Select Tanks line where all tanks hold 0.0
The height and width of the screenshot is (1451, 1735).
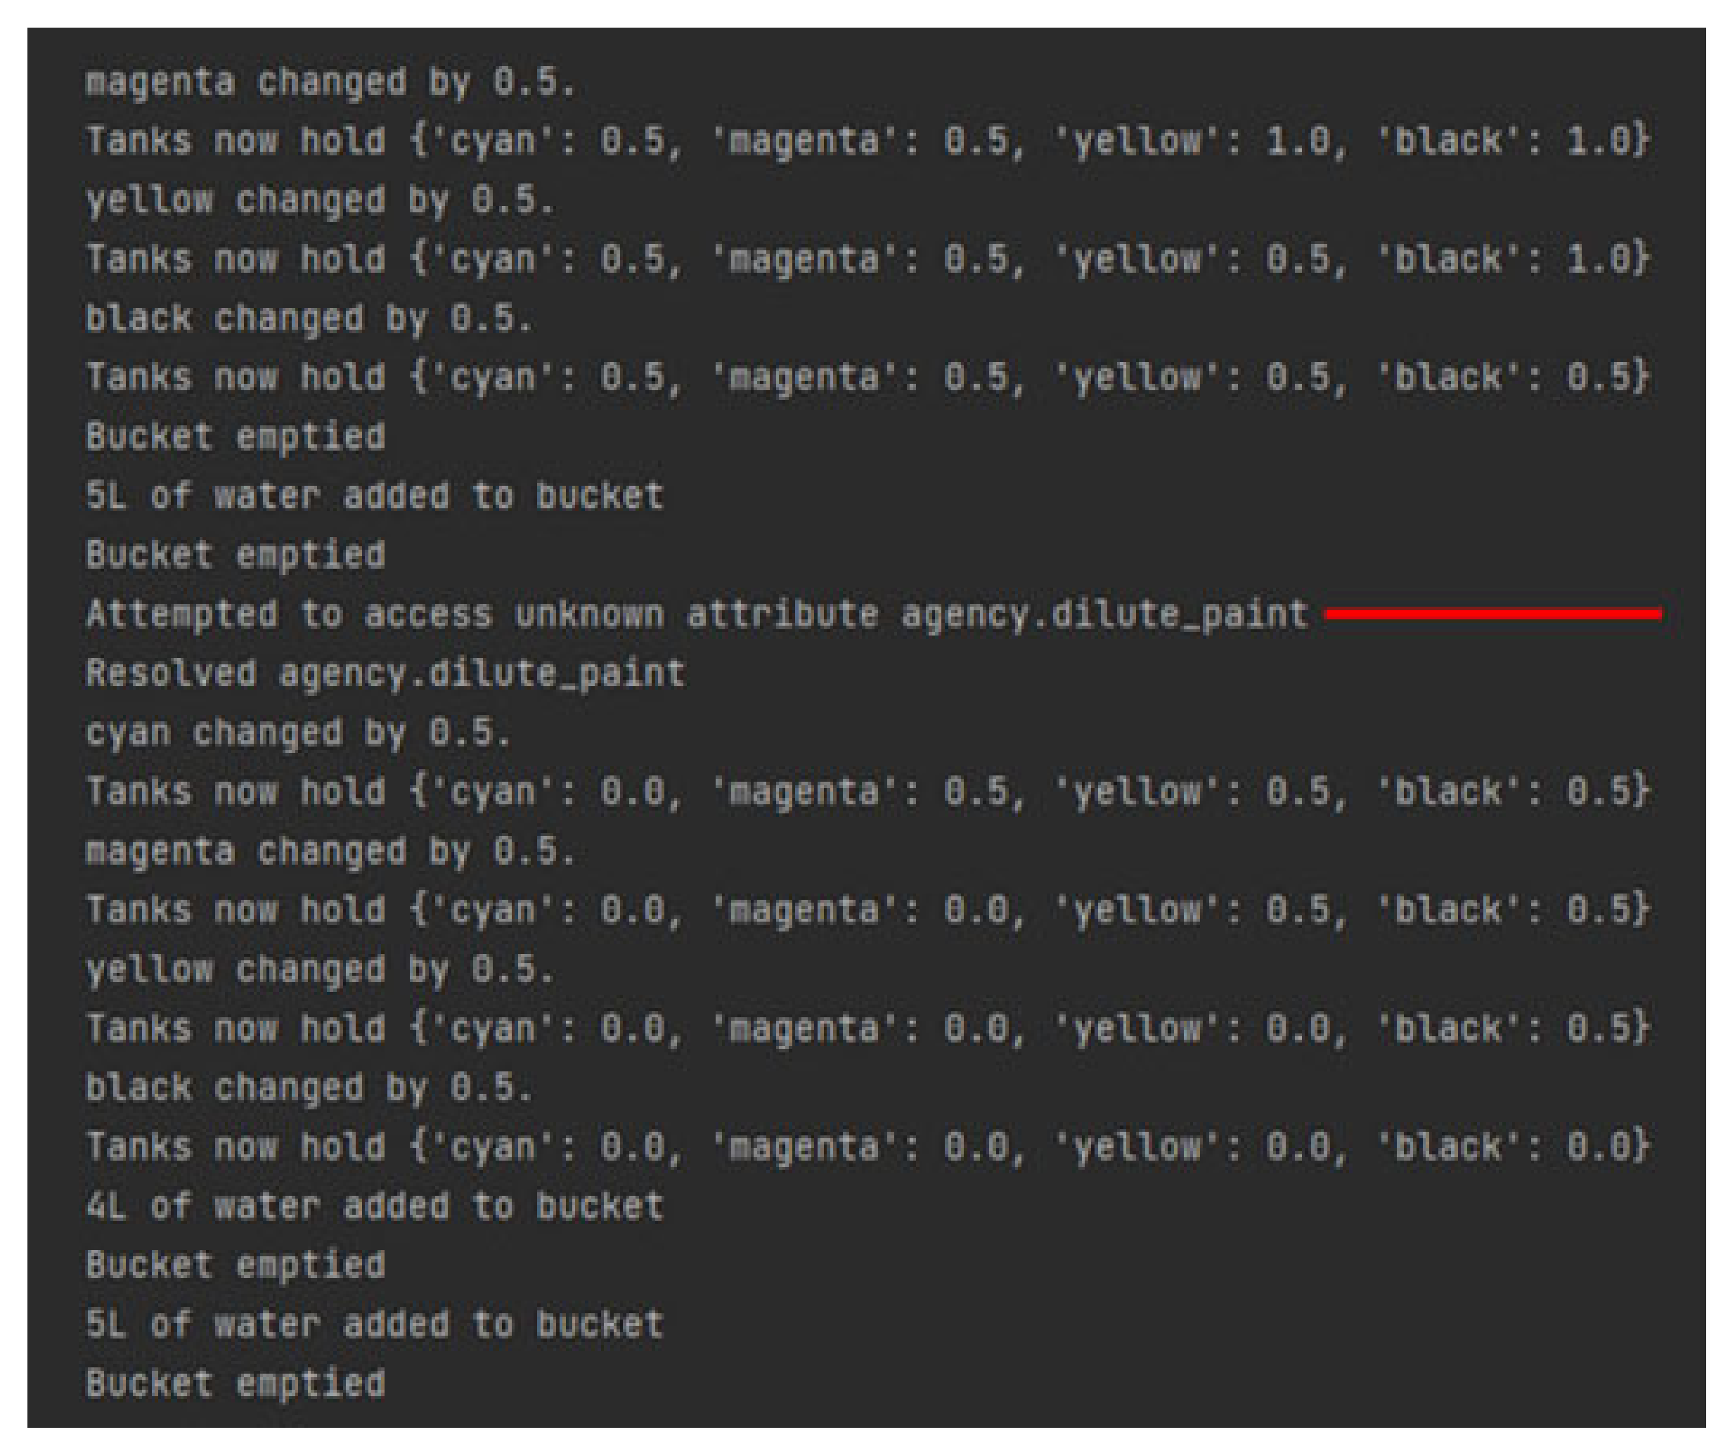coord(867,1147)
